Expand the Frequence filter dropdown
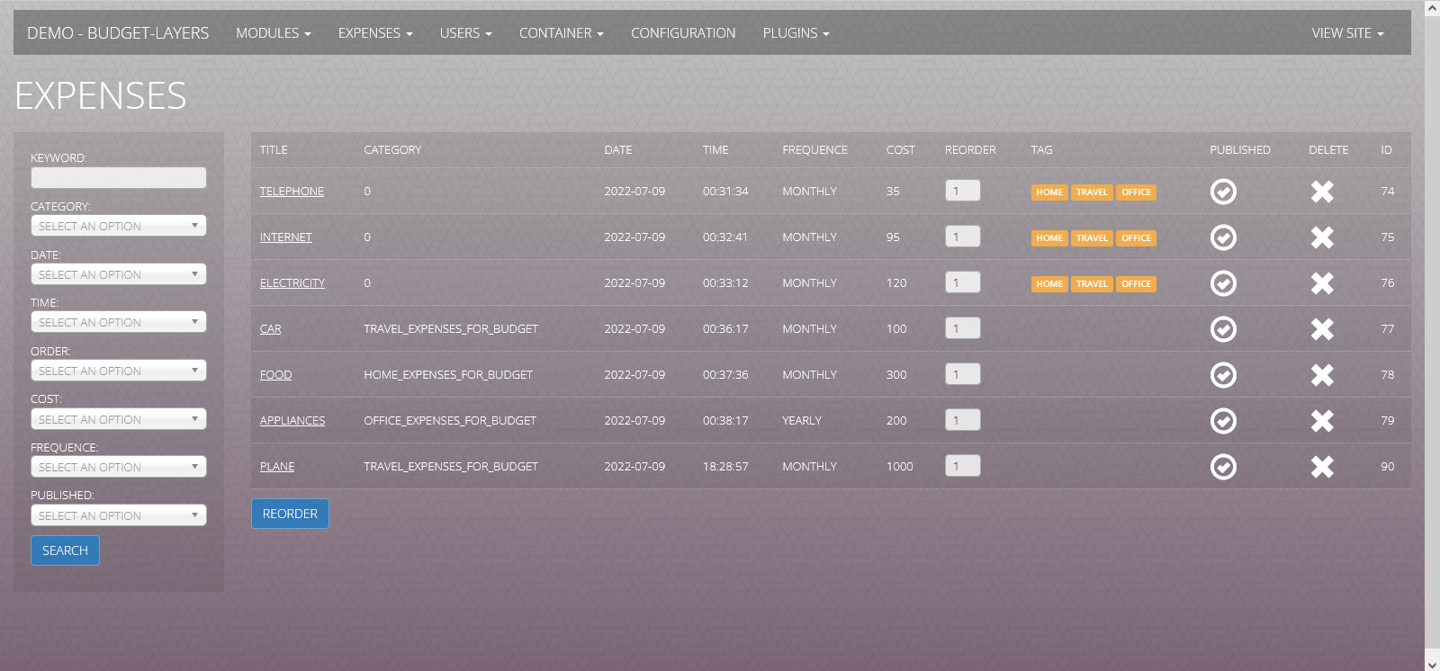 point(118,467)
